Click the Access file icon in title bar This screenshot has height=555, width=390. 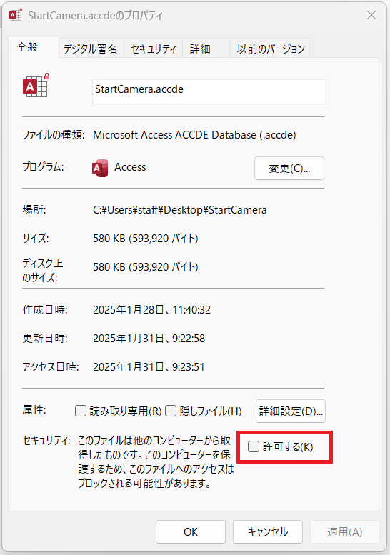(15, 14)
